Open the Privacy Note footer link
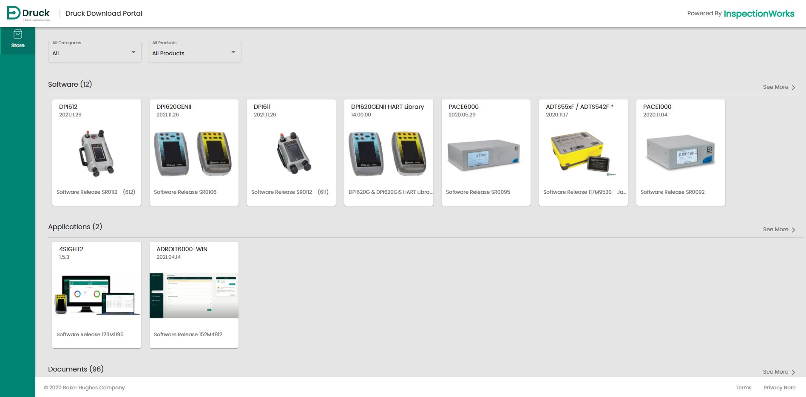Screen dimensions: 806x397 tap(780, 388)
